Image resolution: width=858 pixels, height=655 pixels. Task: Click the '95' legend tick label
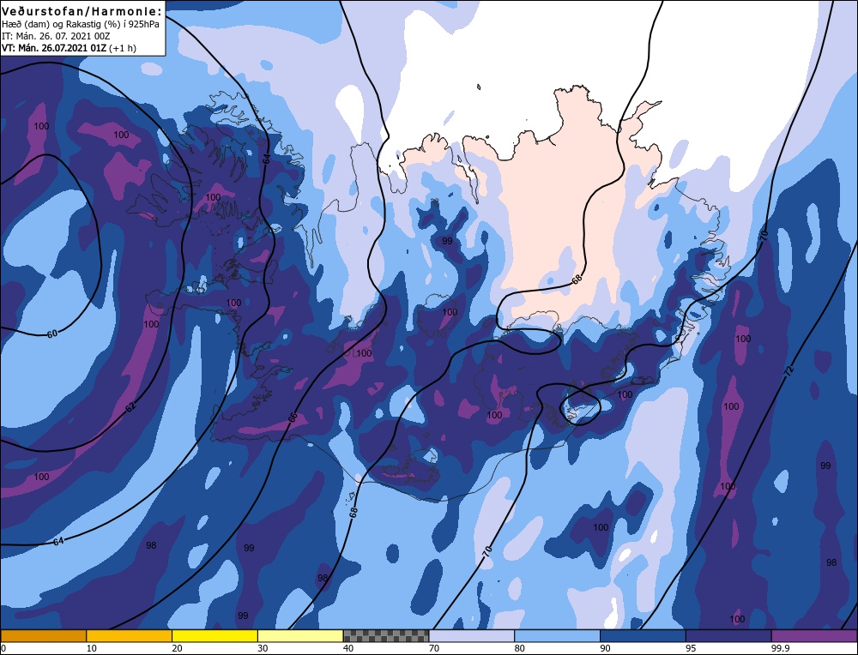[x=691, y=648]
